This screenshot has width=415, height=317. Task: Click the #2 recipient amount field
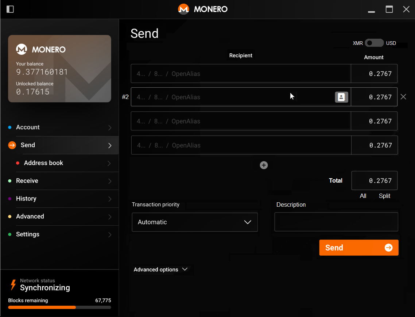[x=374, y=97]
